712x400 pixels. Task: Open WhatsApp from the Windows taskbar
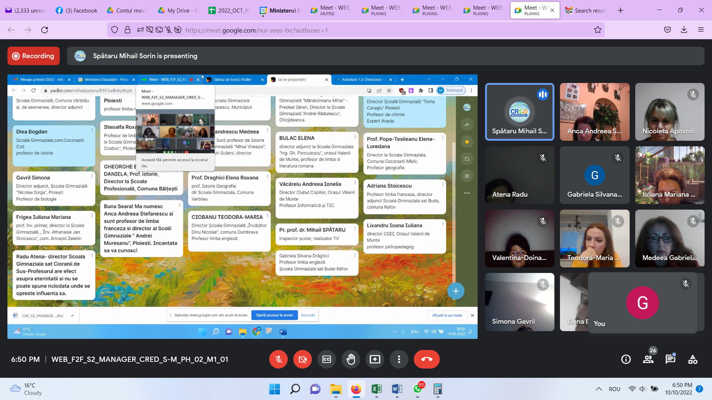pos(418,389)
